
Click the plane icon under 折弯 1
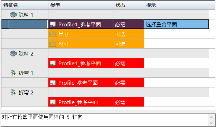tap(53, 83)
